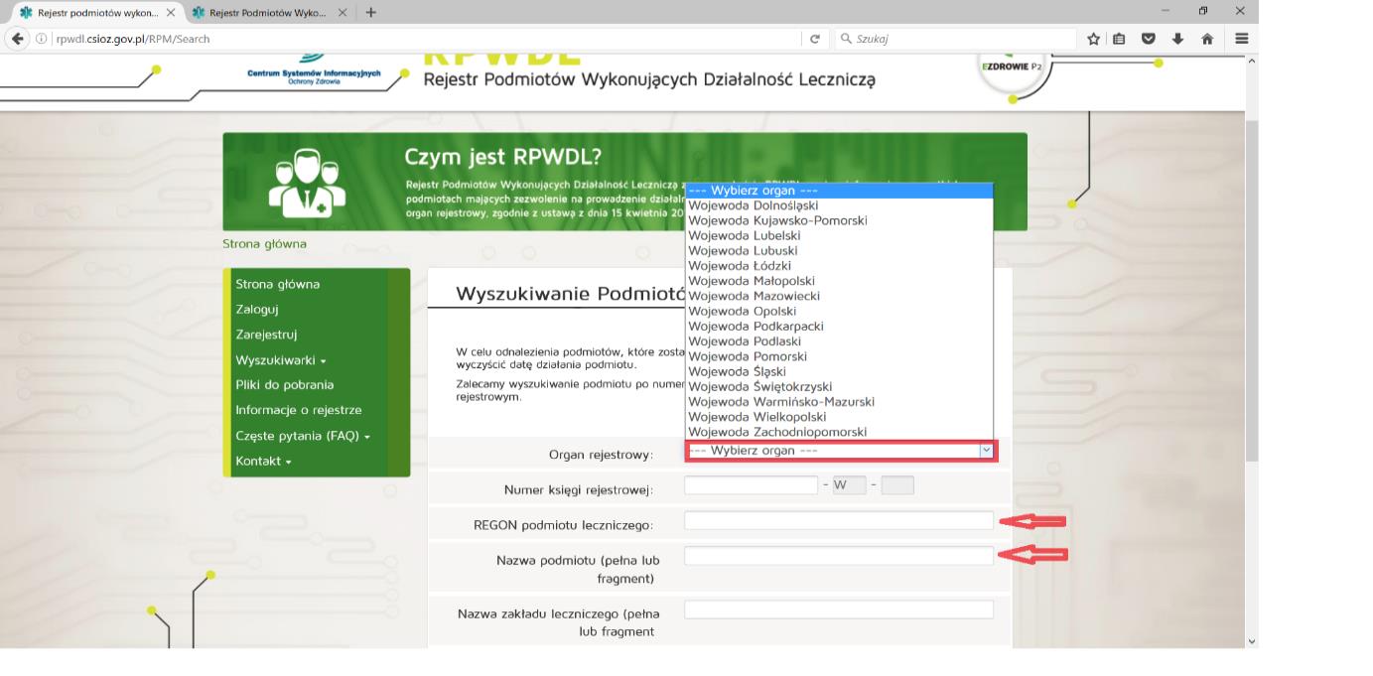
Task: Click the last Numer księgi rejestrowej box
Action: tap(897, 485)
